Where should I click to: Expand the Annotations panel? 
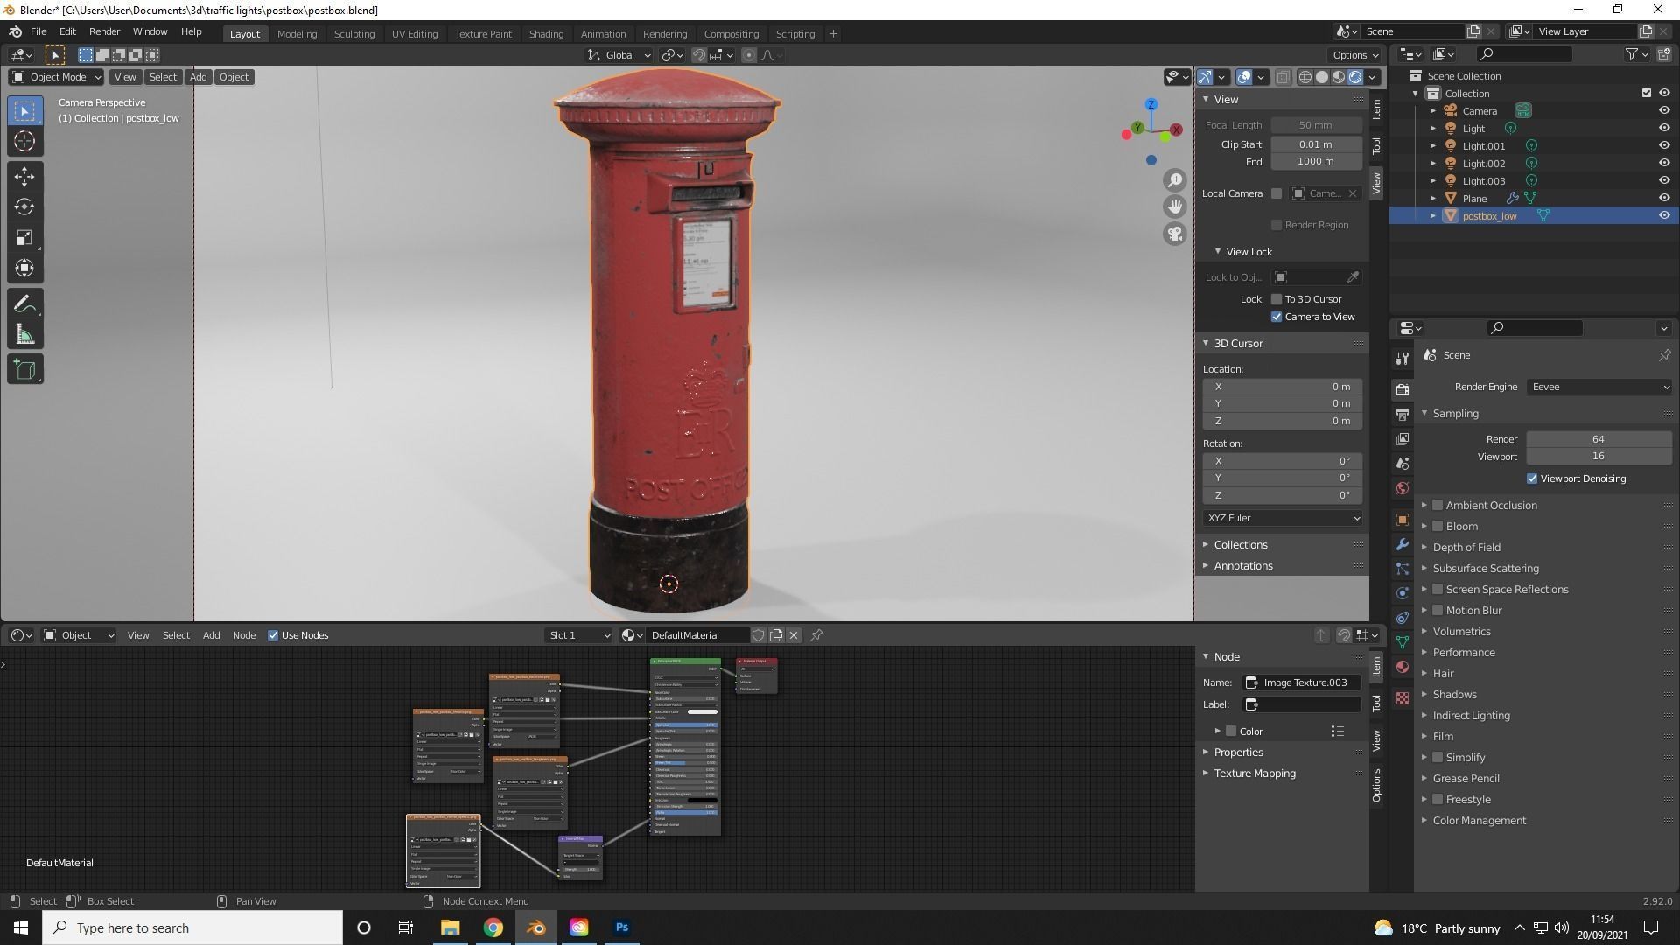pos(1242,566)
